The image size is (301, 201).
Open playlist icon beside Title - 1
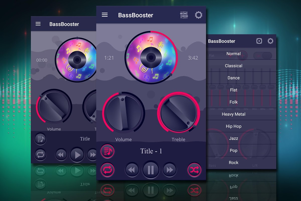tap(108, 151)
